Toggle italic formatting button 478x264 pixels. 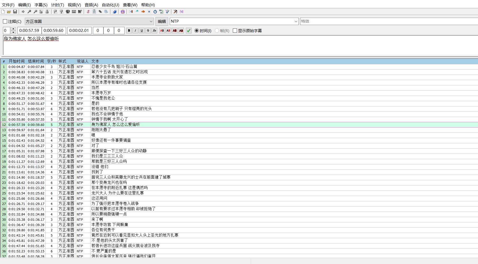[x=135, y=31]
